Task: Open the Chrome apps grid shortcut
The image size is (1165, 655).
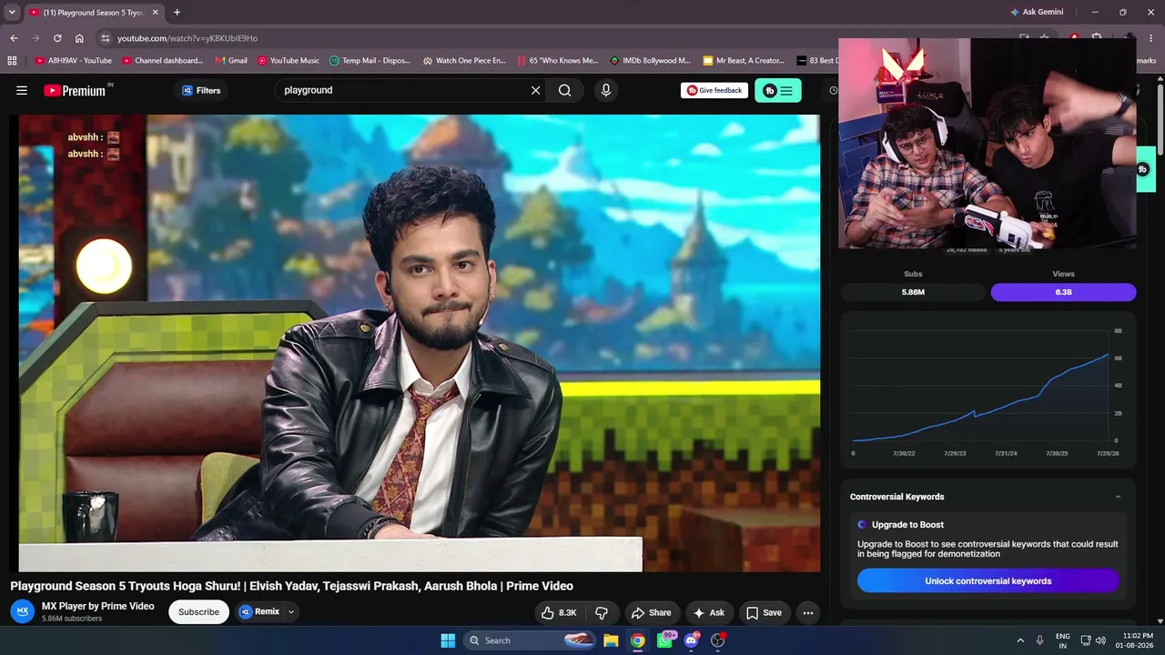Action: point(12,61)
